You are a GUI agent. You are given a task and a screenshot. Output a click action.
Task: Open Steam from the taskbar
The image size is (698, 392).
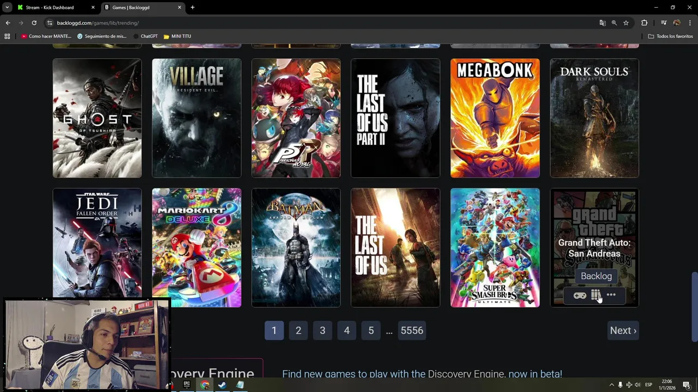coord(222,385)
